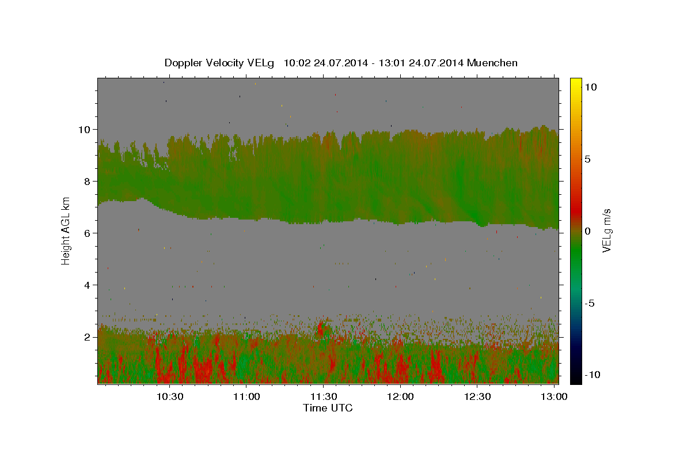Click the 13:00 time tick label
Screen dimensions: 691x461
coord(554,397)
